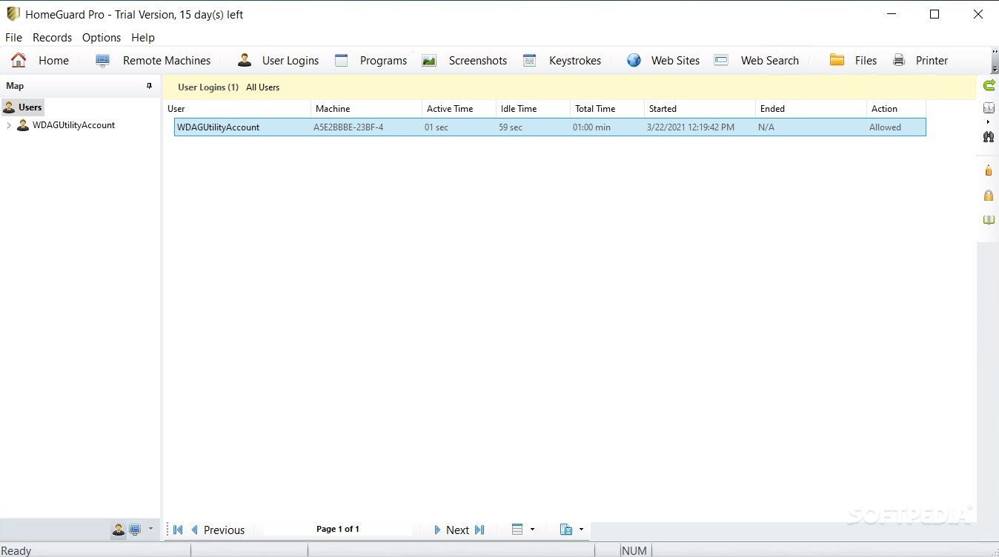Screen dimensions: 999x557
Task: Open Programs monitoring view
Action: (x=371, y=61)
